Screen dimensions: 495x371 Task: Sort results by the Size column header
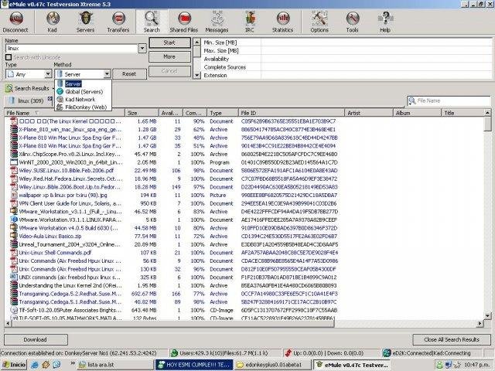click(x=142, y=113)
